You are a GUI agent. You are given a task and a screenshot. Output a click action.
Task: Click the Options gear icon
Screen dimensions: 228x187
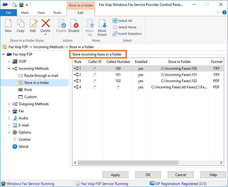pyautogui.click(x=15, y=132)
